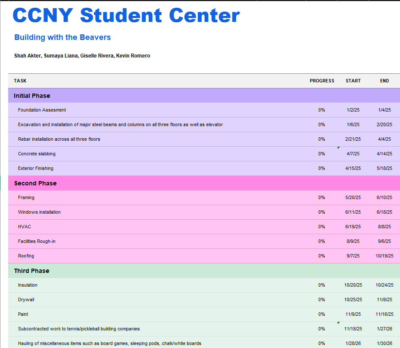Screen dimensions: 400x348
Task: Click the team member names line
Action: coord(82,55)
